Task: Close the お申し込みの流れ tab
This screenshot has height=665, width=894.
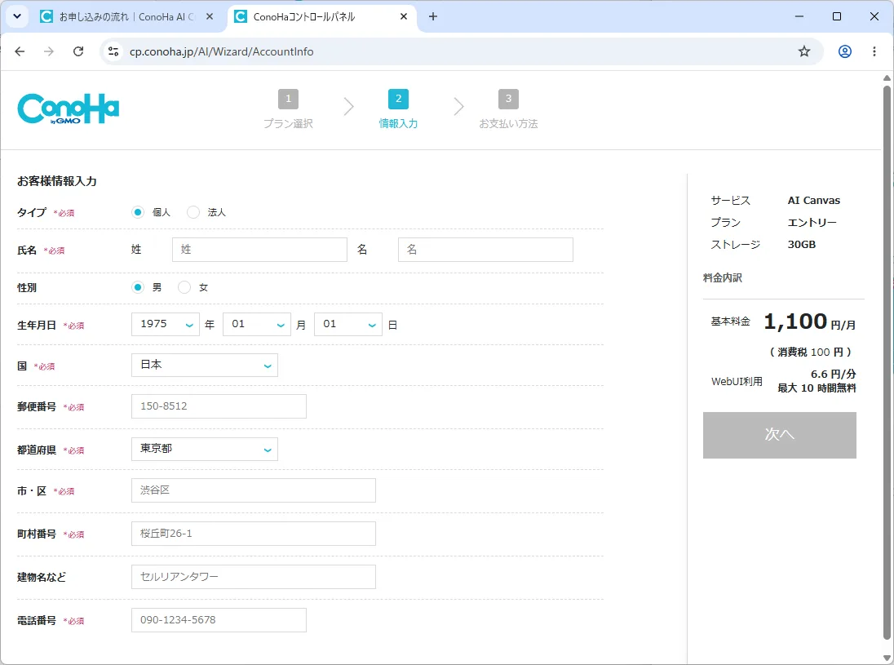Action: [x=210, y=16]
